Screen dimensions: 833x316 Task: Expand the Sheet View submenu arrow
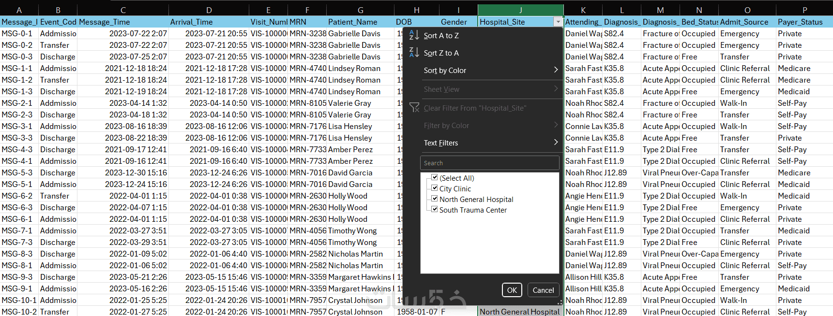pos(556,88)
